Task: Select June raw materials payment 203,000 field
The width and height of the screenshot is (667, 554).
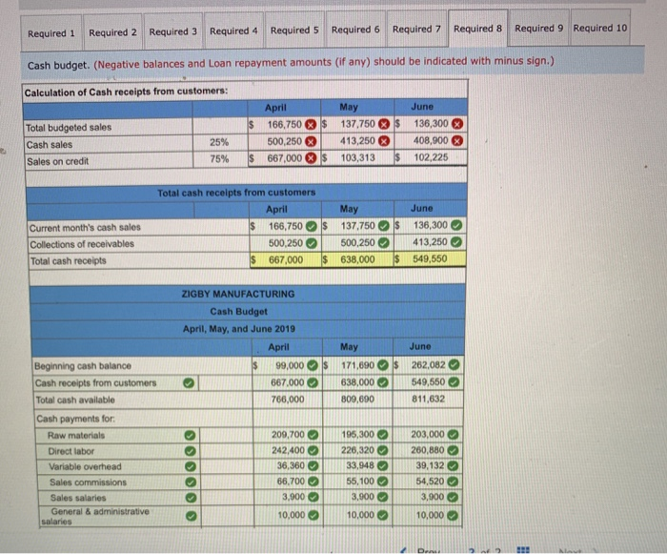Action: 428,435
